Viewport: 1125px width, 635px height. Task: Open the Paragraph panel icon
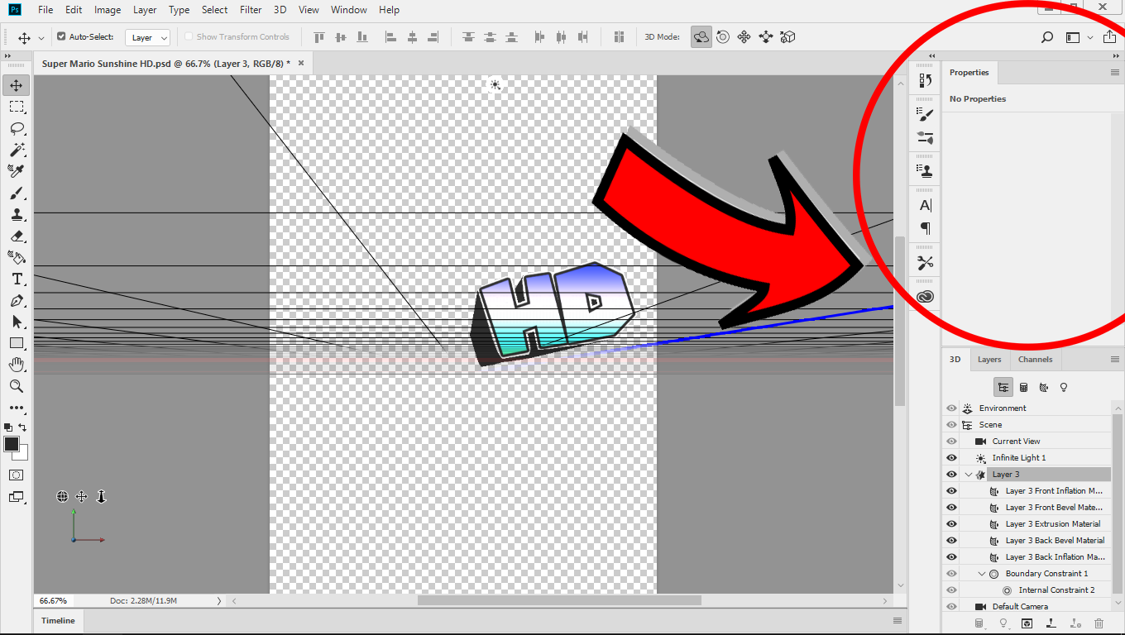[926, 229]
